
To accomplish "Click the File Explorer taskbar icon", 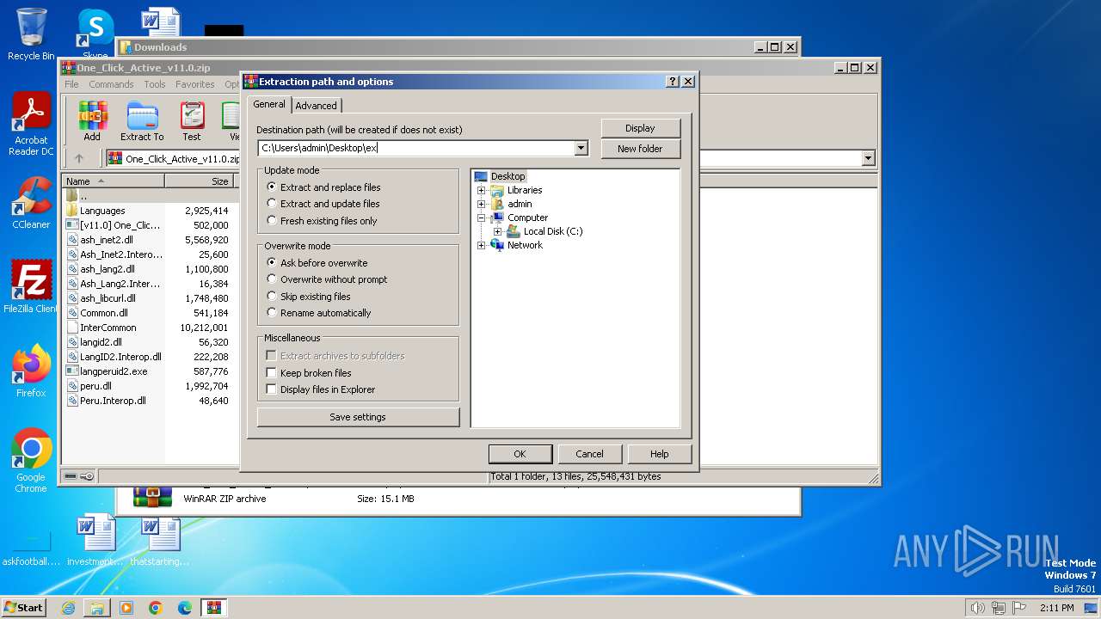I will click(x=97, y=608).
